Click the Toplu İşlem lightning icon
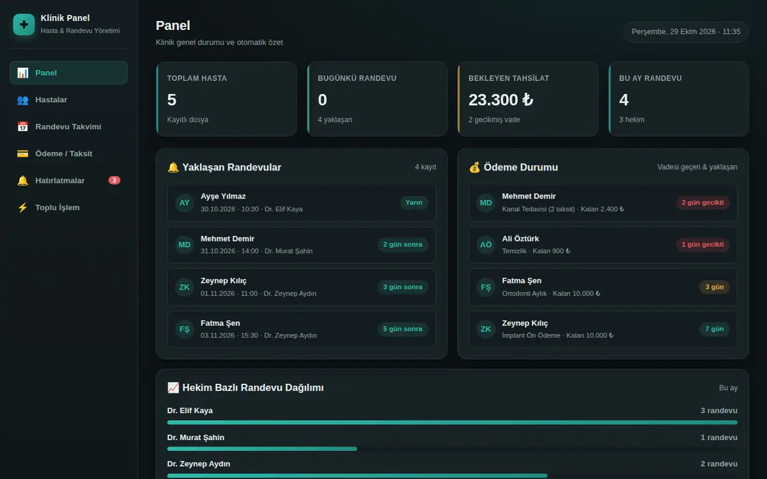 (x=22, y=208)
